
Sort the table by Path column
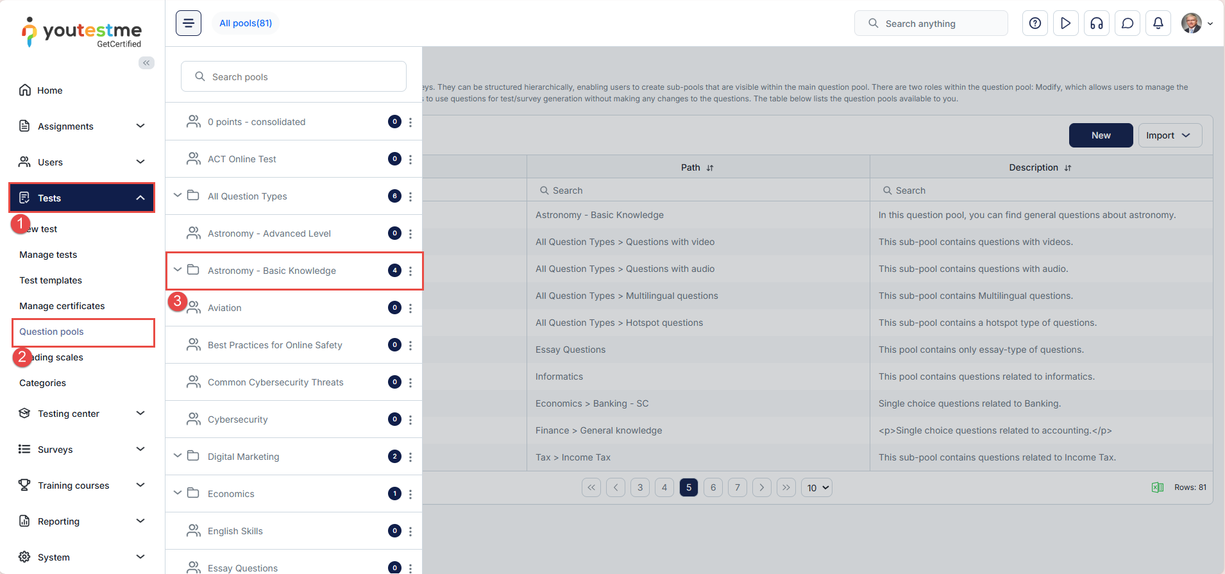[x=710, y=168]
